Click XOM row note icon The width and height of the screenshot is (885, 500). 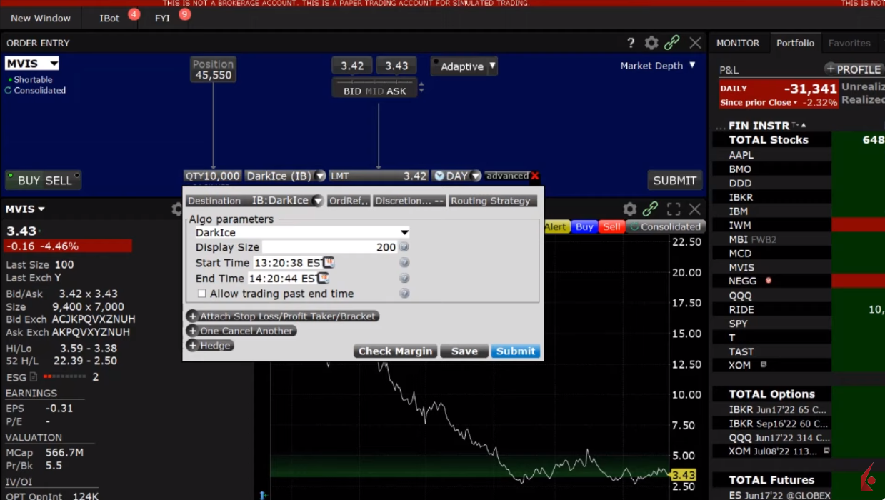[764, 364]
